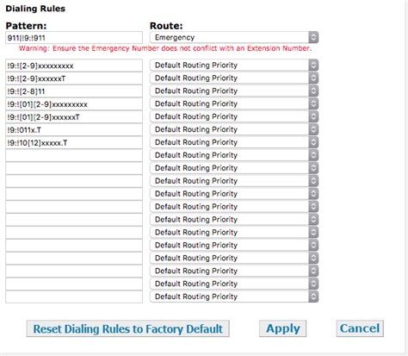This screenshot has width=408, height=356.
Task: Reset Dialing Rules to Factory Default
Action: pos(127,328)
